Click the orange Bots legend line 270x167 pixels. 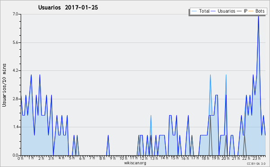[x=251, y=11]
